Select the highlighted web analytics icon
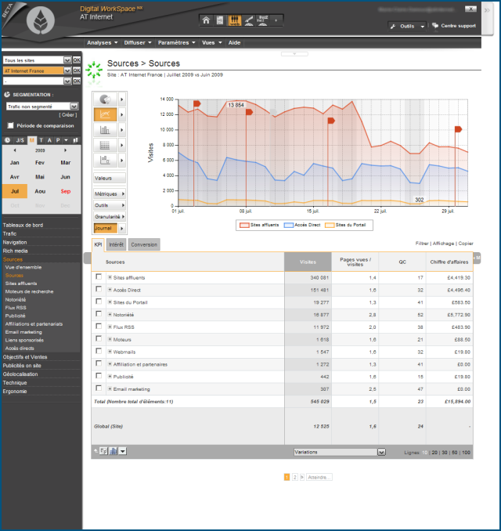 pyautogui.click(x=234, y=20)
